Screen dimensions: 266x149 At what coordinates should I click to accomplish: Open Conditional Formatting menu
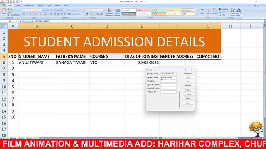(109, 12)
